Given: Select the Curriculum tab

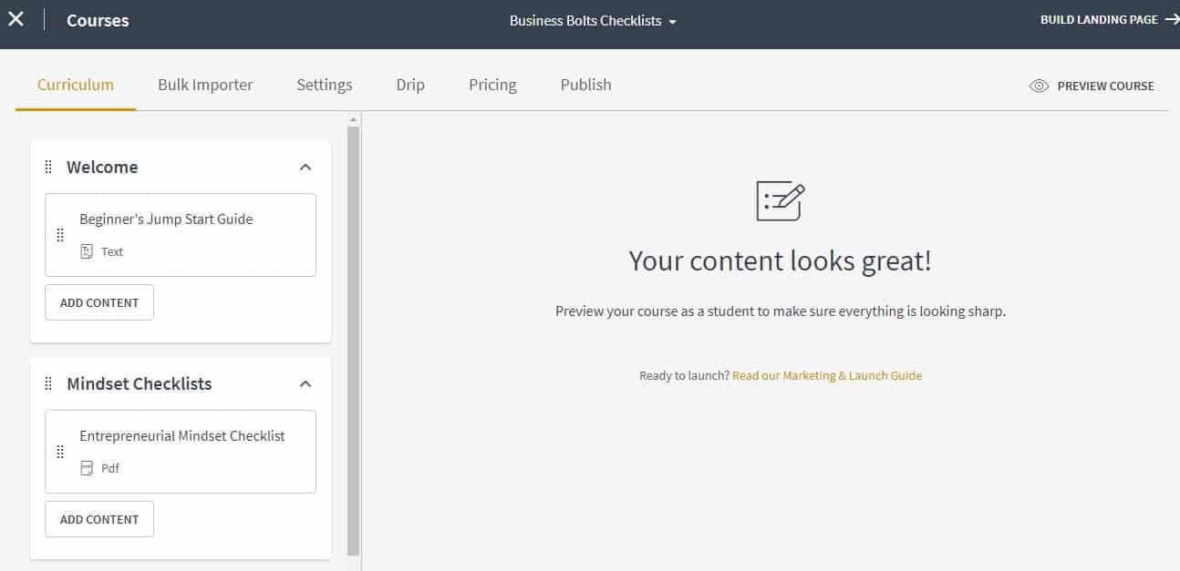Looking at the screenshot, I should coord(76,85).
